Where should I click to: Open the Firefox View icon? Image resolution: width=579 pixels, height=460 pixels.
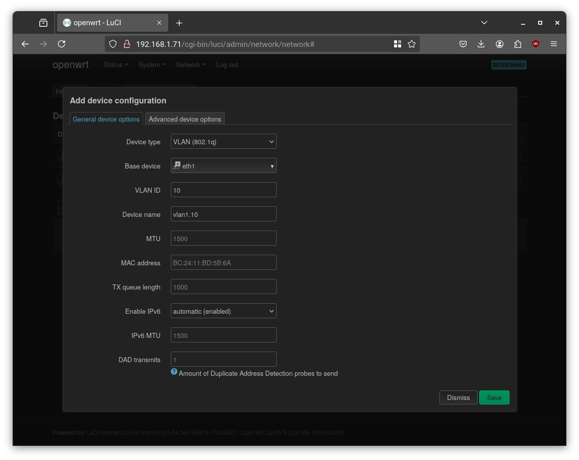tap(43, 22)
